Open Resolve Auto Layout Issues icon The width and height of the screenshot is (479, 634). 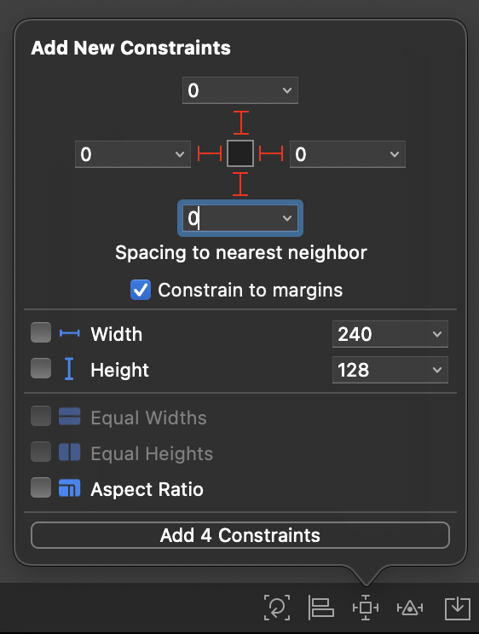(x=410, y=608)
